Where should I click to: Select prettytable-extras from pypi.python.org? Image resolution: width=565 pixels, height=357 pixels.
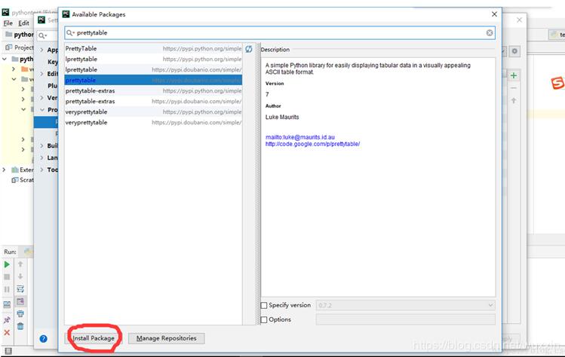point(153,90)
